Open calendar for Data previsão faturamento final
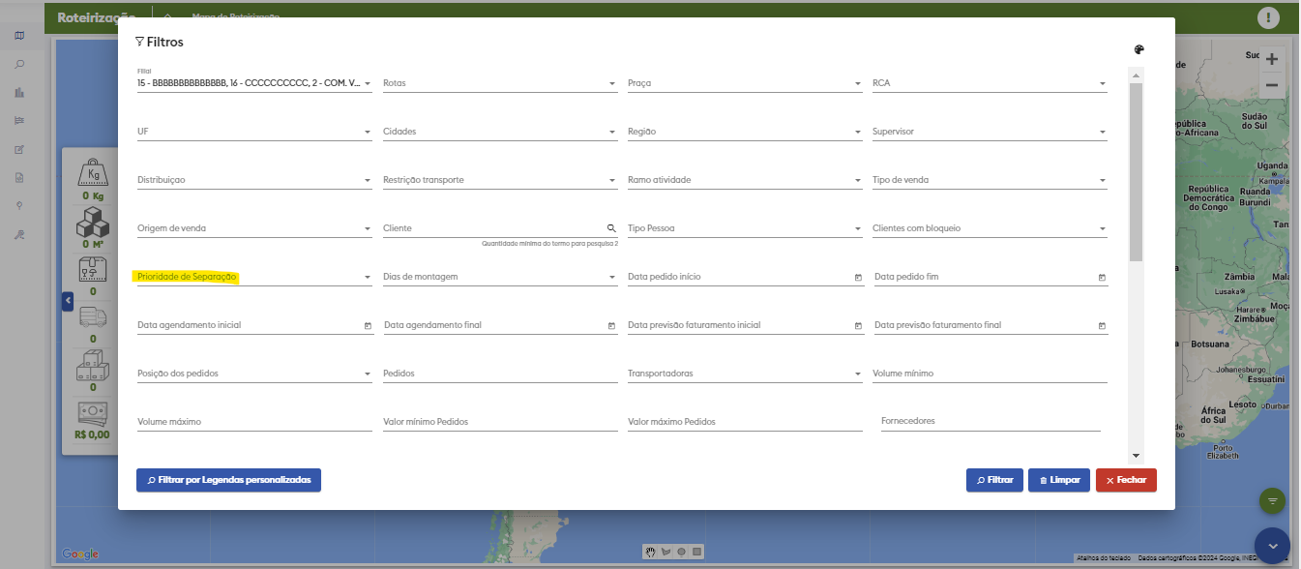This screenshot has width=1301, height=569. (x=1102, y=326)
